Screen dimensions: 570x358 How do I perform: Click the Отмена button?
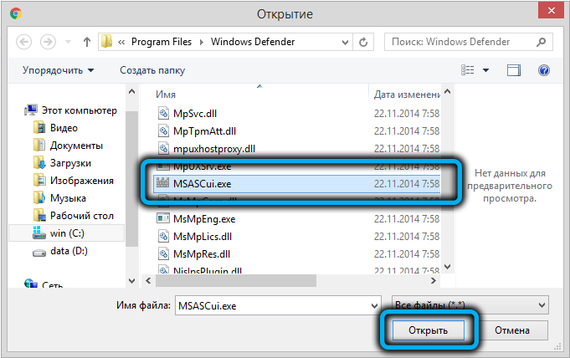512,330
